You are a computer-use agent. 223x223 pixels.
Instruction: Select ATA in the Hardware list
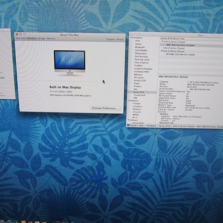coord(138,41)
